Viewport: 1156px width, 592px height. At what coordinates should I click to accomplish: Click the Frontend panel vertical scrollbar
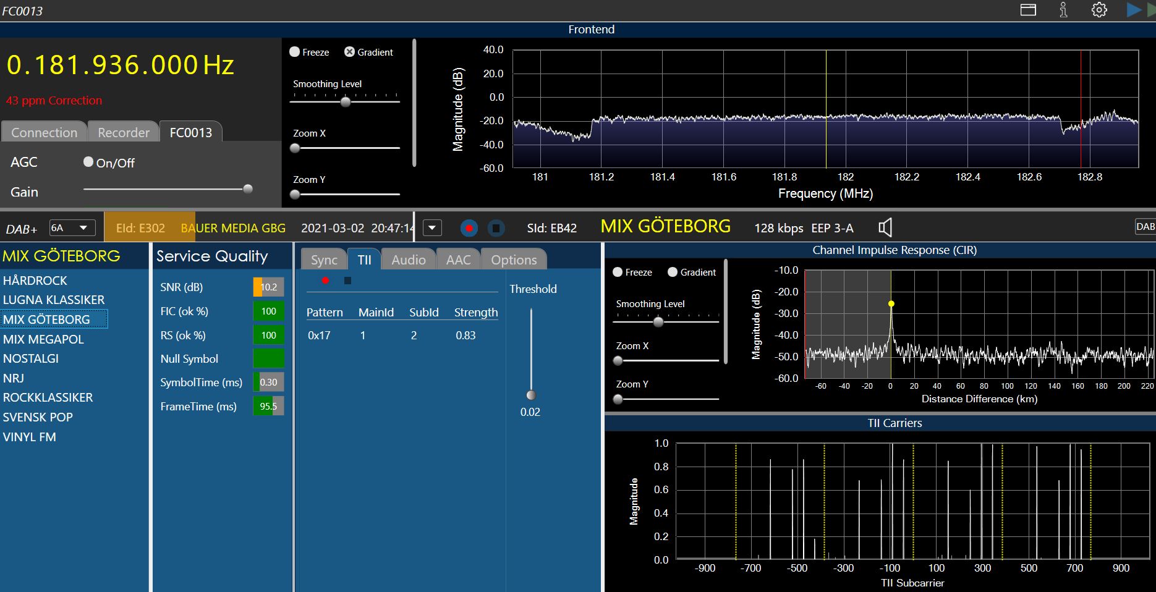tap(414, 103)
